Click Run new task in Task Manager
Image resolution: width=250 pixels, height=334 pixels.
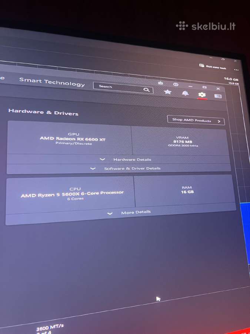213,67
